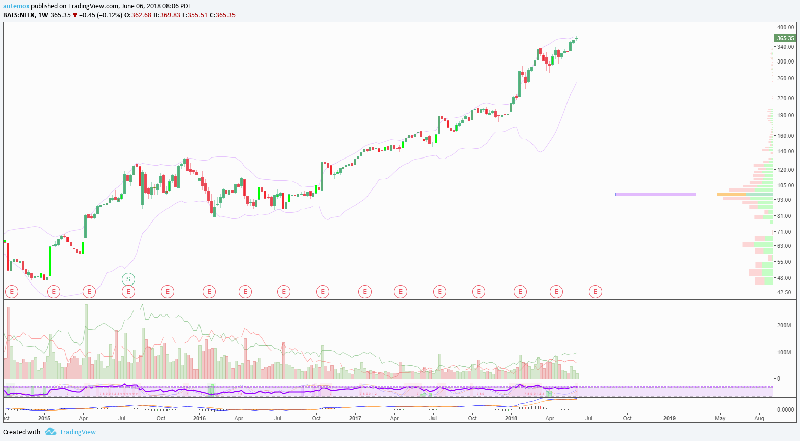Click the C:365.35 close value
This screenshot has height=441, width=800.
click(x=223, y=15)
